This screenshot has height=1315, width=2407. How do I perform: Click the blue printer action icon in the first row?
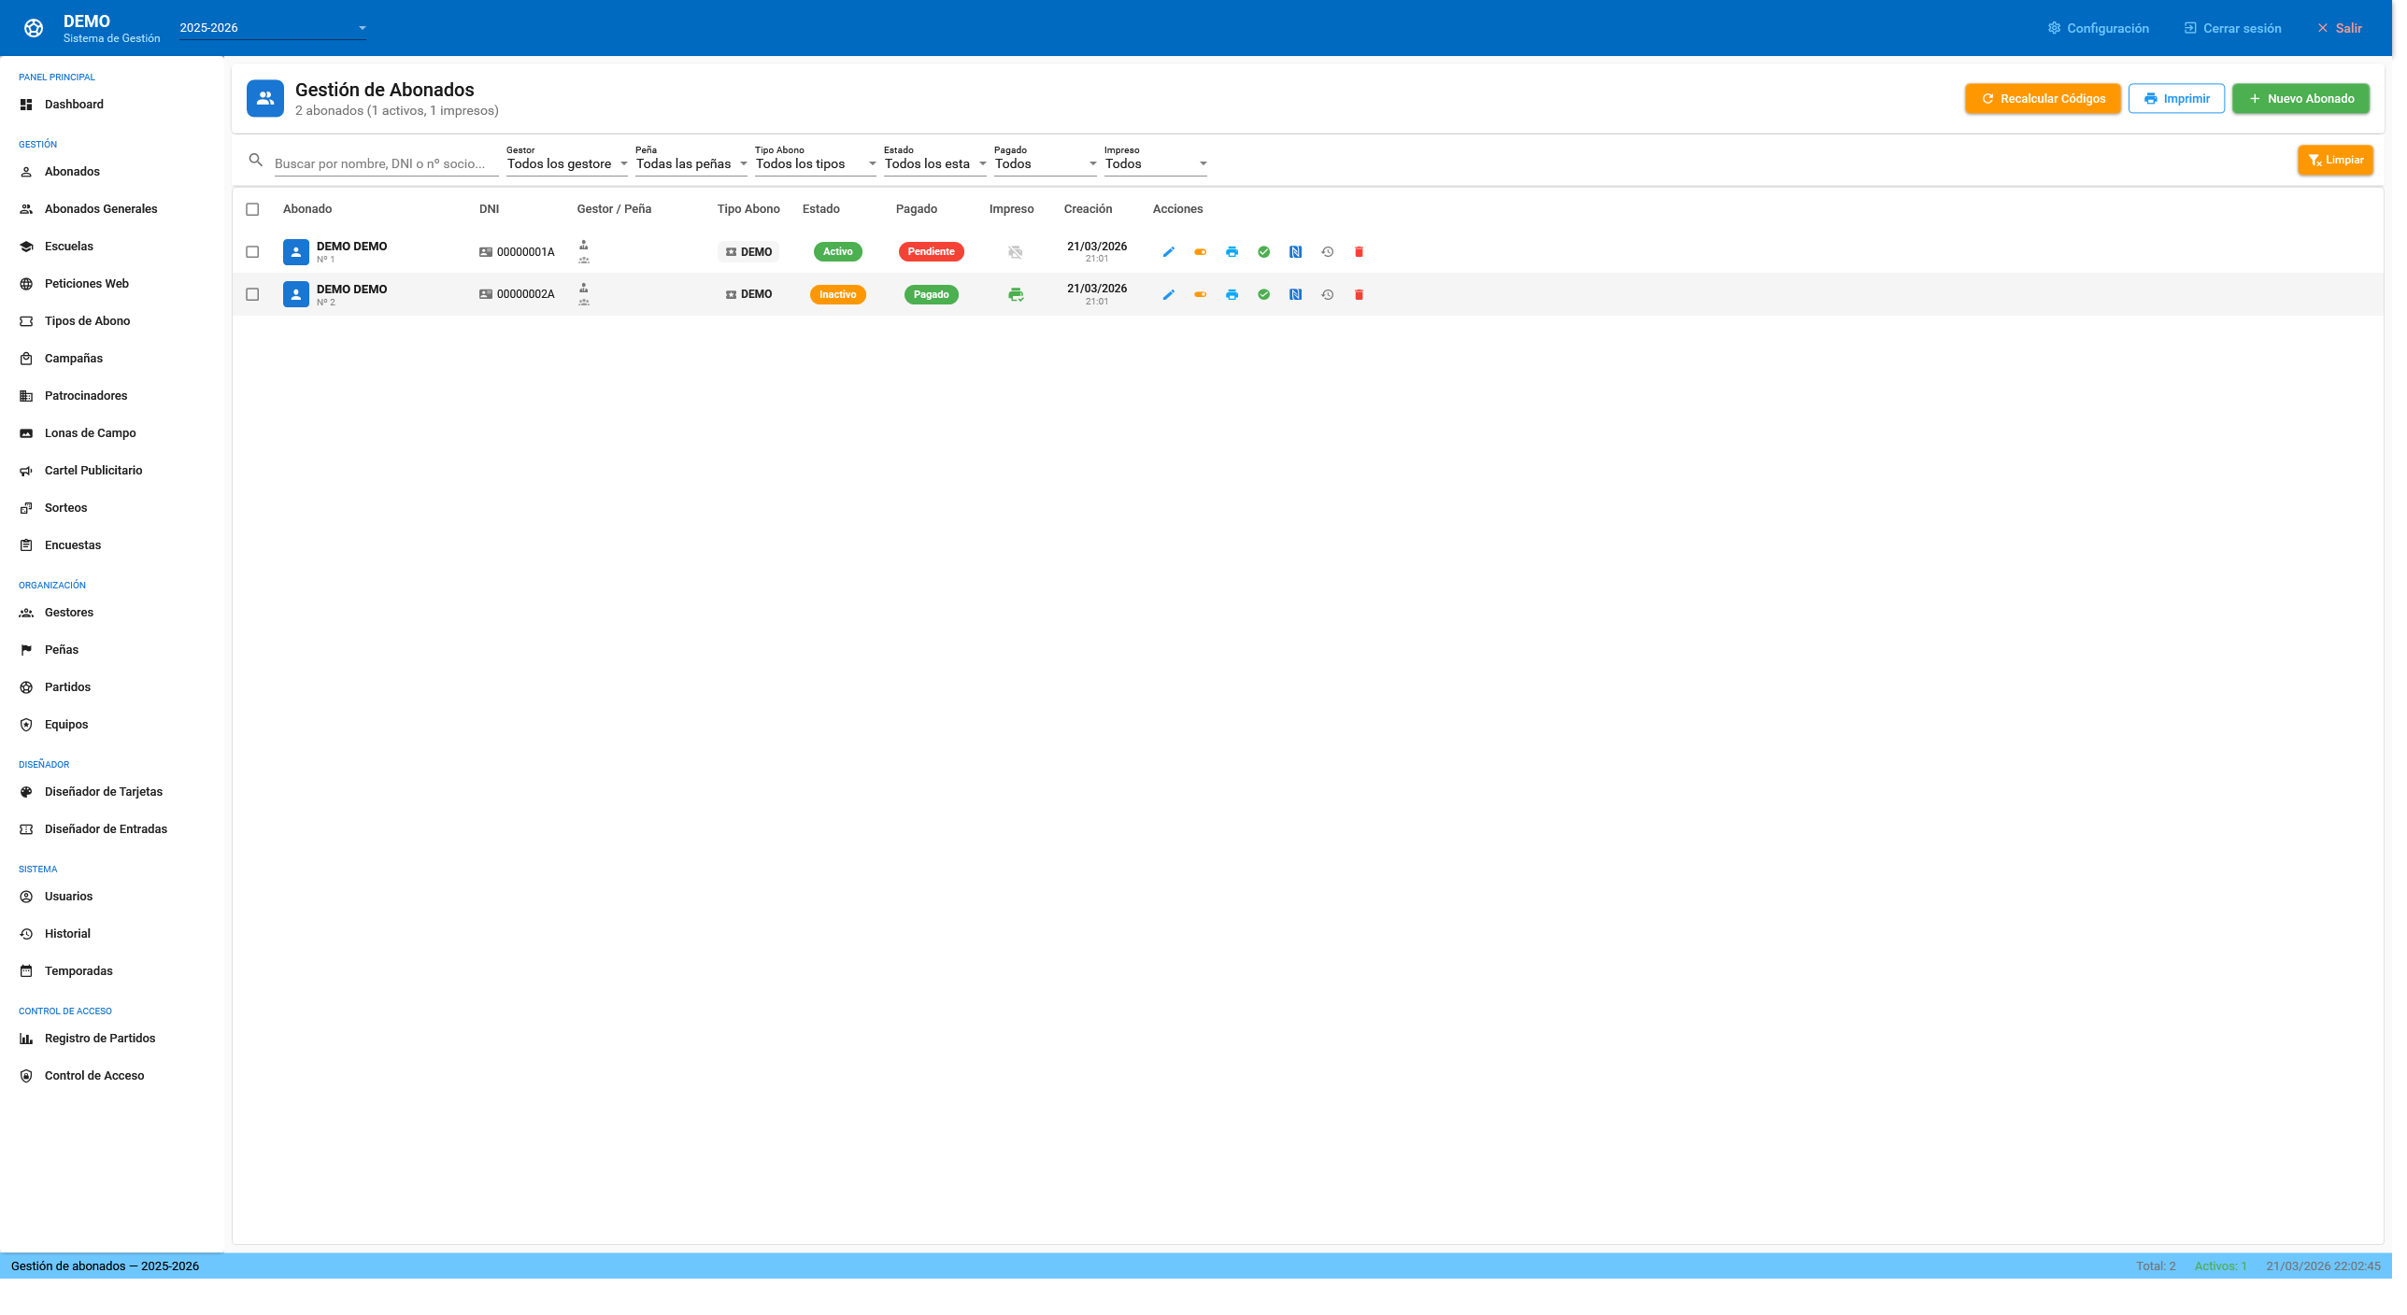[1232, 252]
